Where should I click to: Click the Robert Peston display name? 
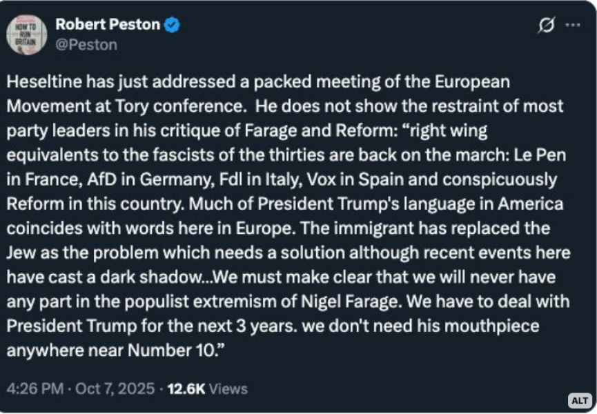click(x=107, y=25)
